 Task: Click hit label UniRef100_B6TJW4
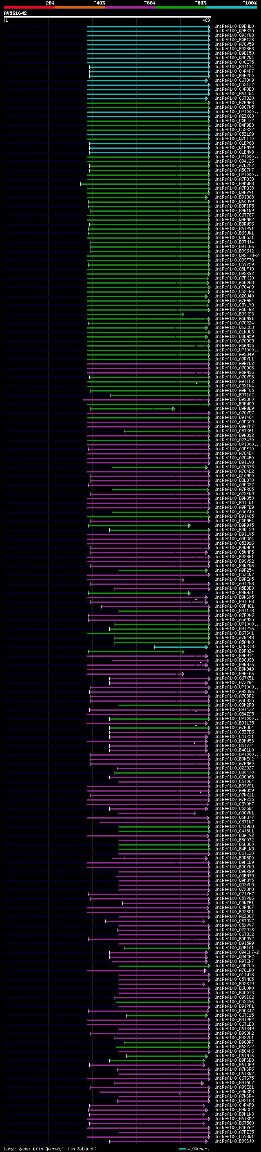click(x=234, y=94)
